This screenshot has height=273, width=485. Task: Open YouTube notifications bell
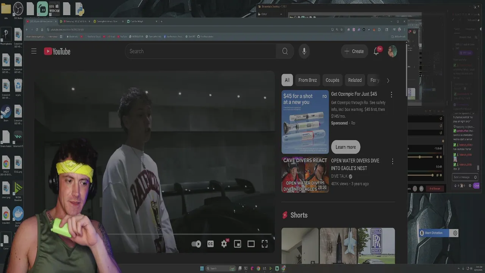376,51
